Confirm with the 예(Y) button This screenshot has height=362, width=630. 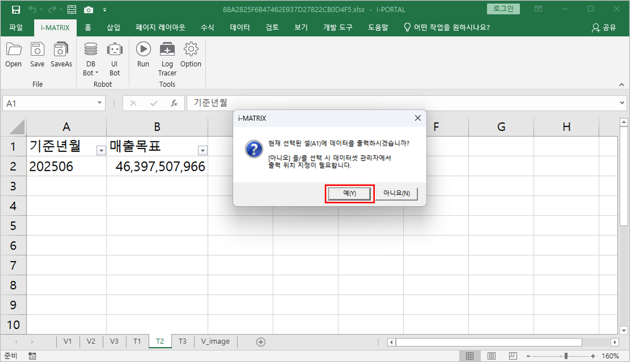[349, 194]
